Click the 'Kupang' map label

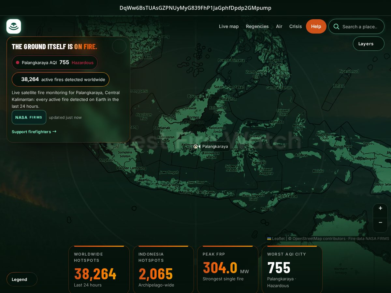tap(268, 209)
